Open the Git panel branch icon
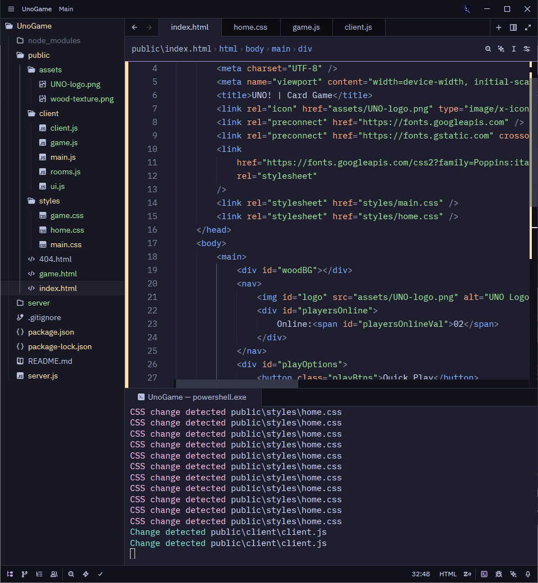Viewport: 538px width, 583px height. (25, 574)
